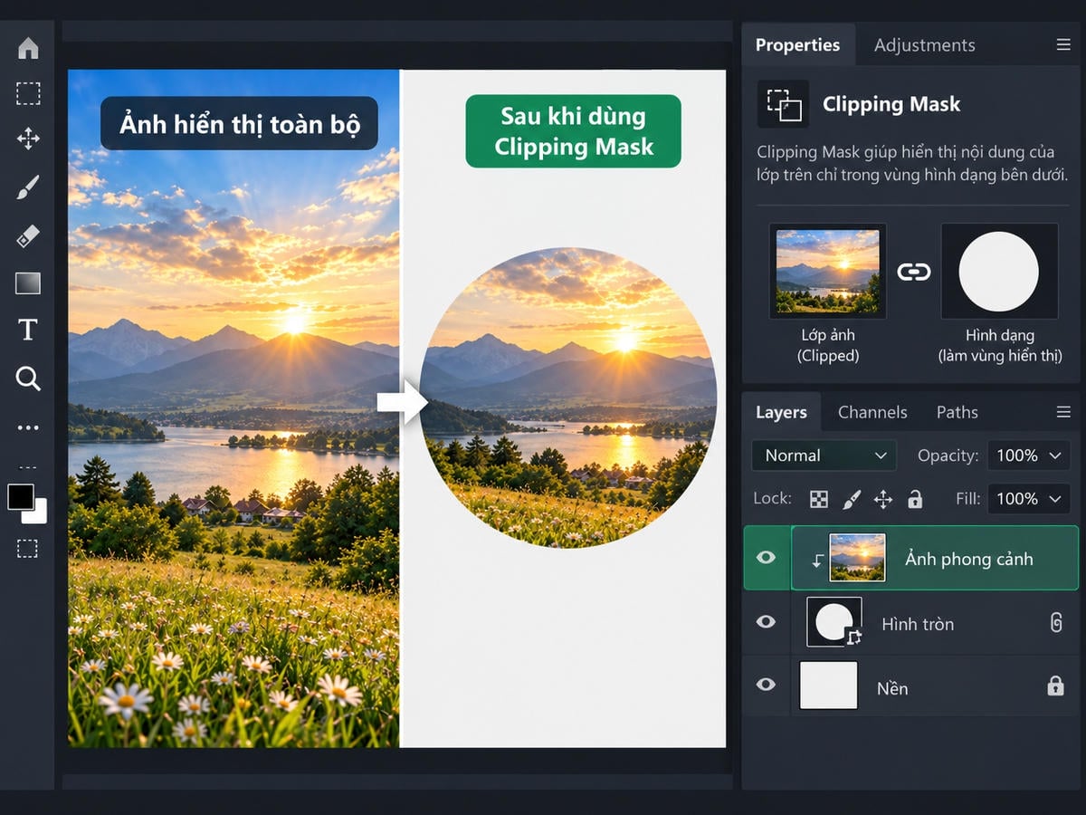
Task: Click the Hình dạng circle thumbnail
Action: [999, 271]
